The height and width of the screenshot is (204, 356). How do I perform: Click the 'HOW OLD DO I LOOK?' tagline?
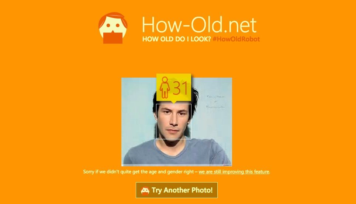coord(177,39)
